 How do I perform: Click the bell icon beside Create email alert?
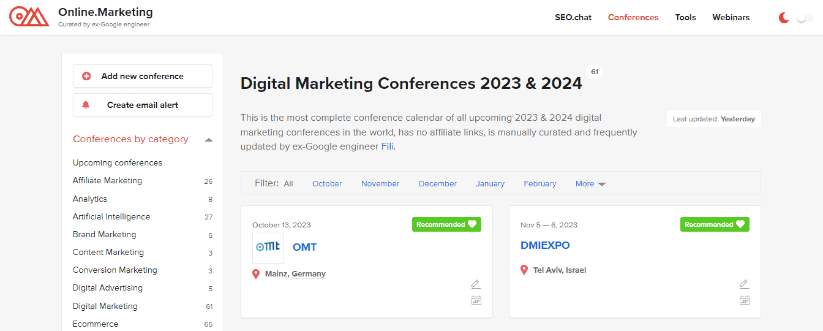[x=86, y=105]
